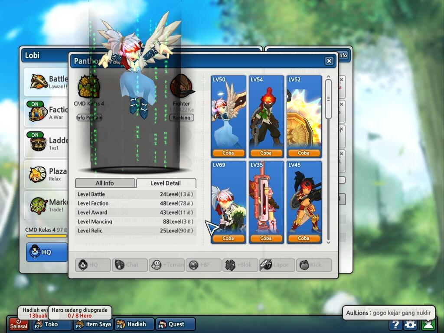Open Item Saya inventory (F3)

pyautogui.click(x=93, y=324)
